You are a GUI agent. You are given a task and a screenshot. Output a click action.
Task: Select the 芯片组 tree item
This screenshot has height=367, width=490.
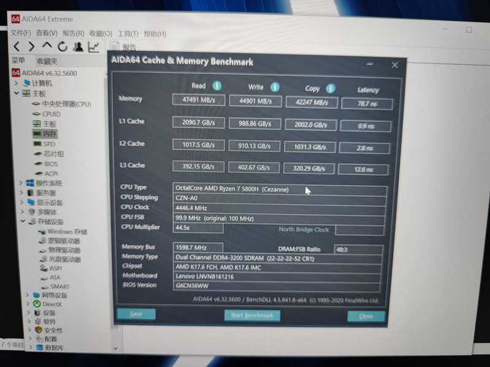(53, 154)
